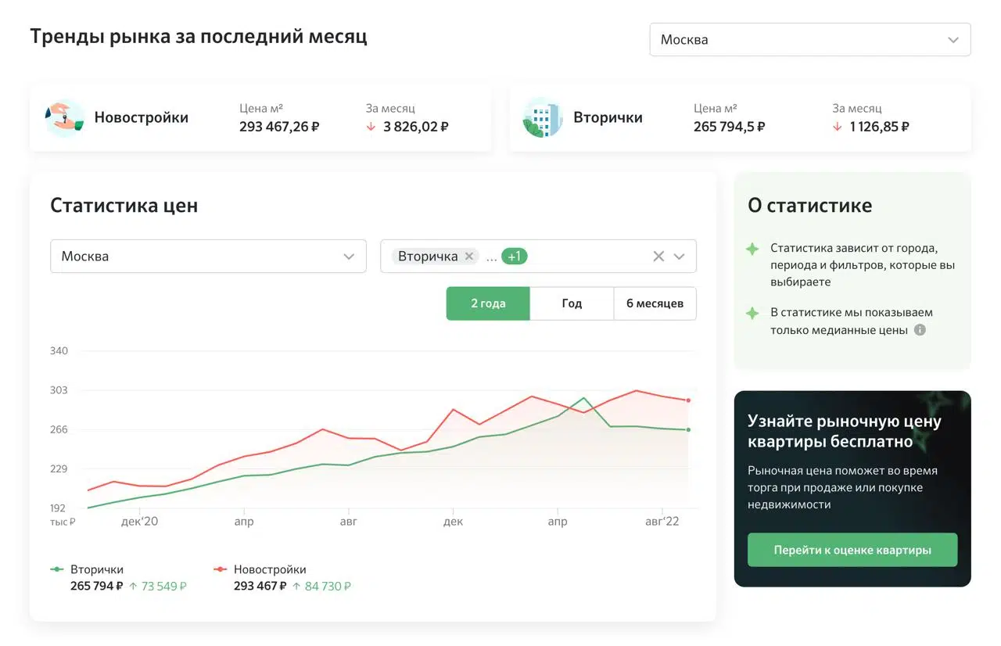
Task: Click the legend value 265 794 ₽
Action: tap(97, 586)
